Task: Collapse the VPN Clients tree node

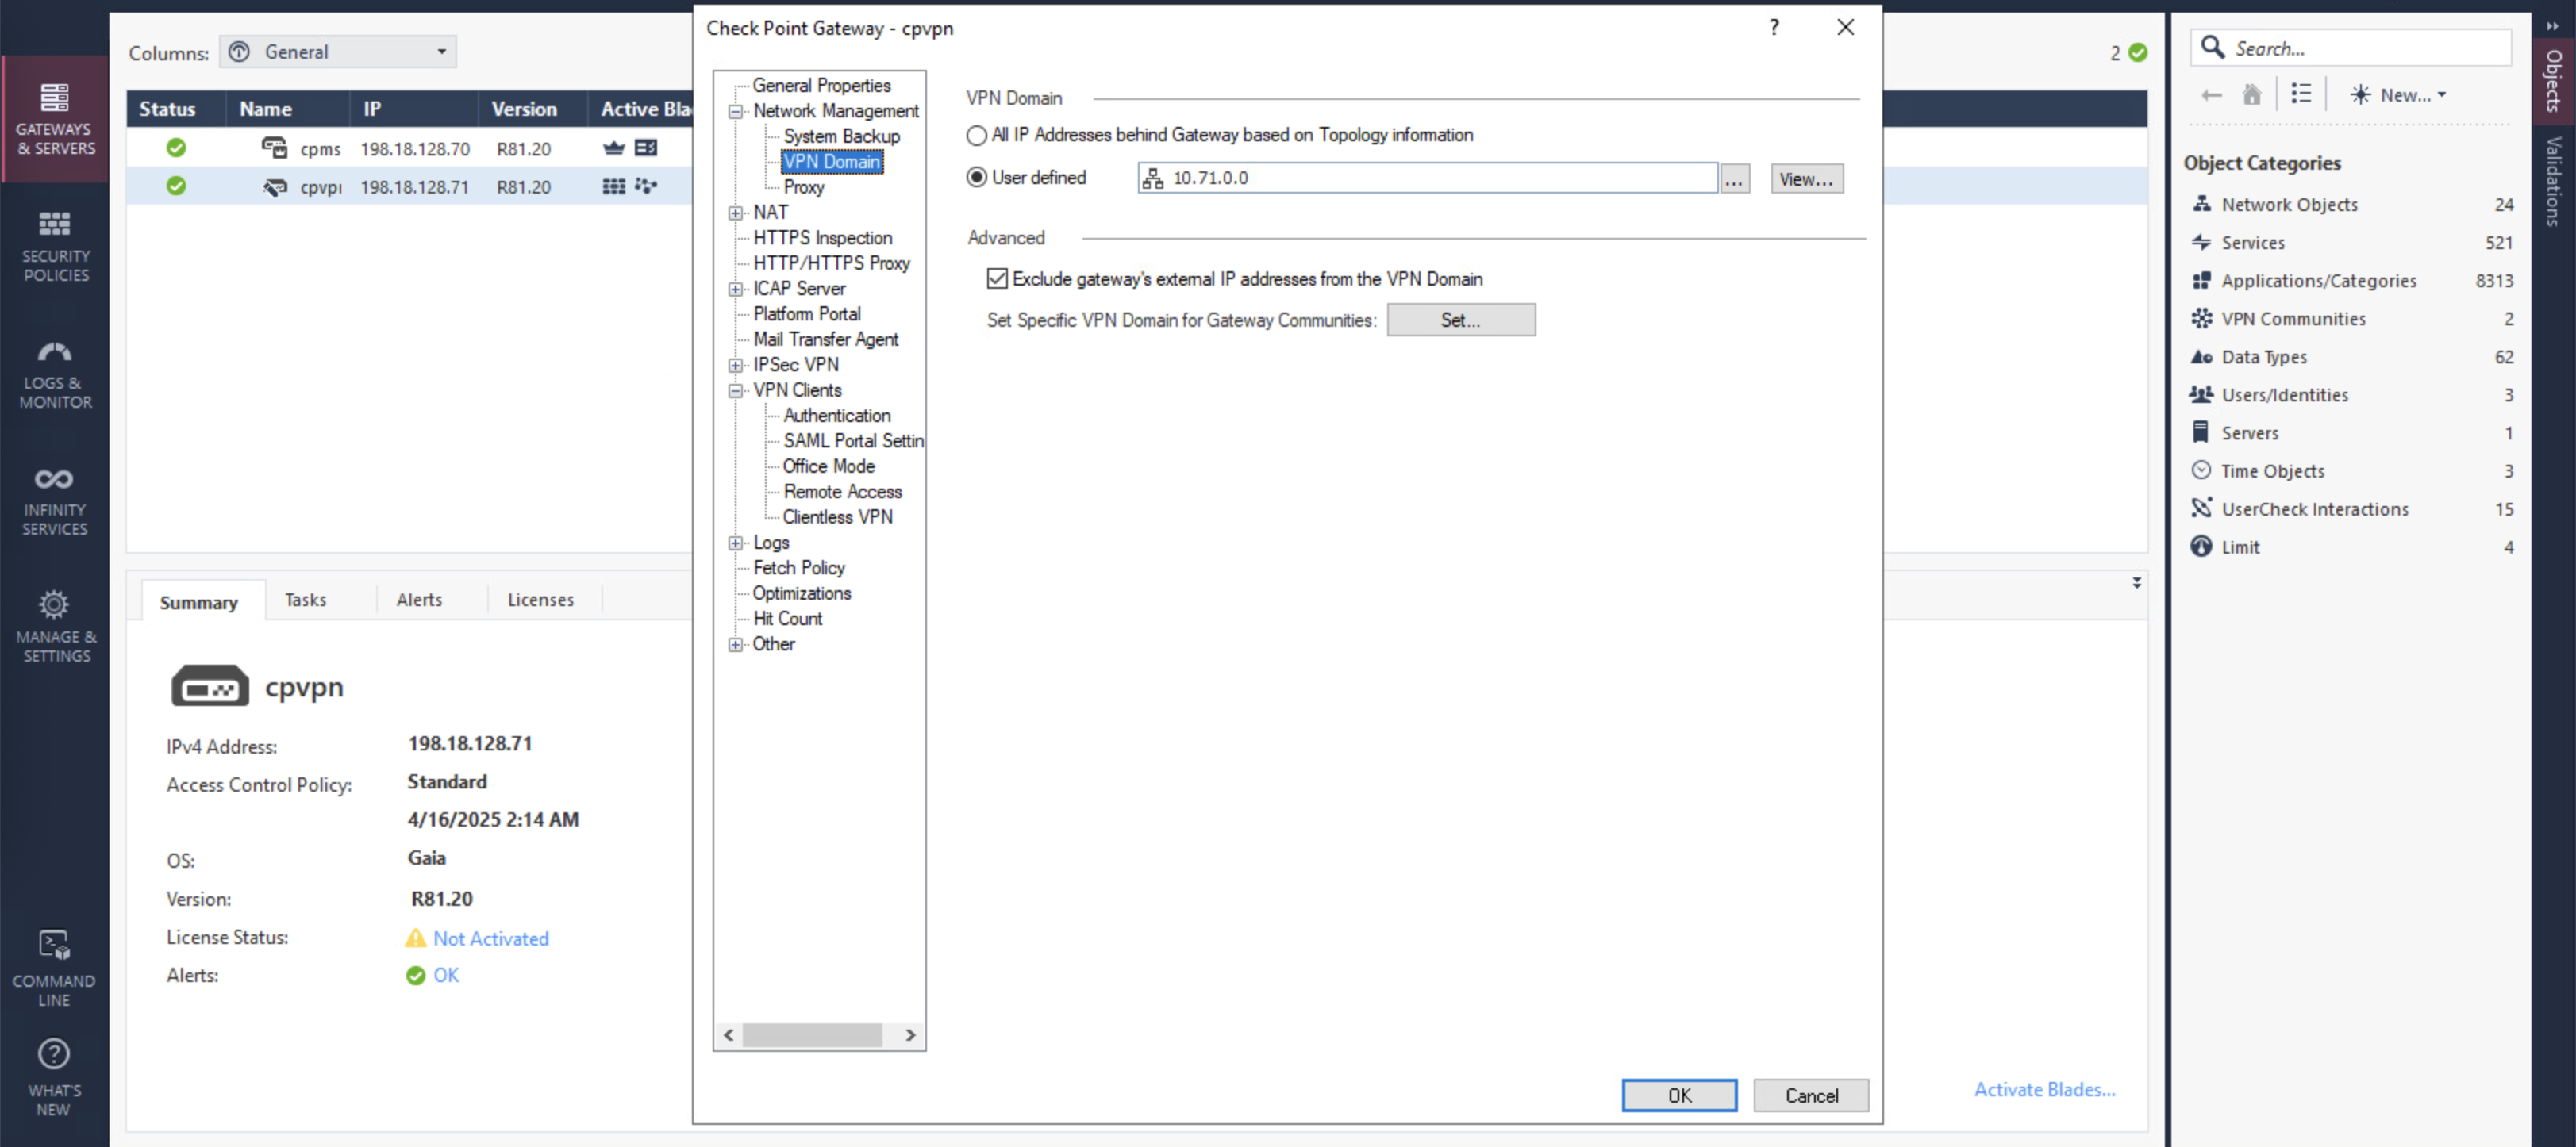Action: point(736,390)
